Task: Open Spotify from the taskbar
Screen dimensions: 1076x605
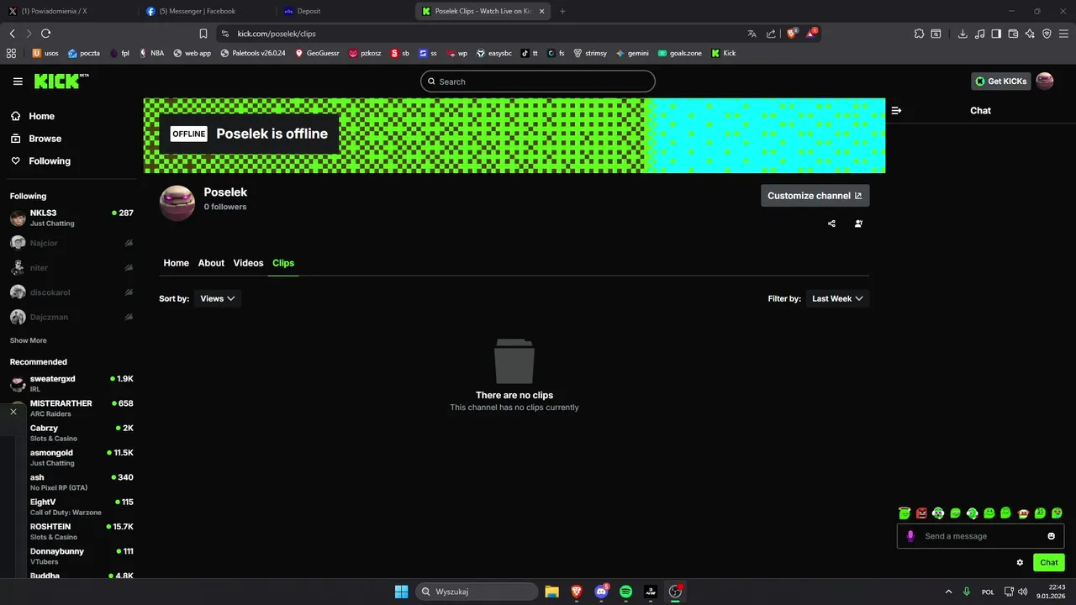Action: tap(625, 592)
